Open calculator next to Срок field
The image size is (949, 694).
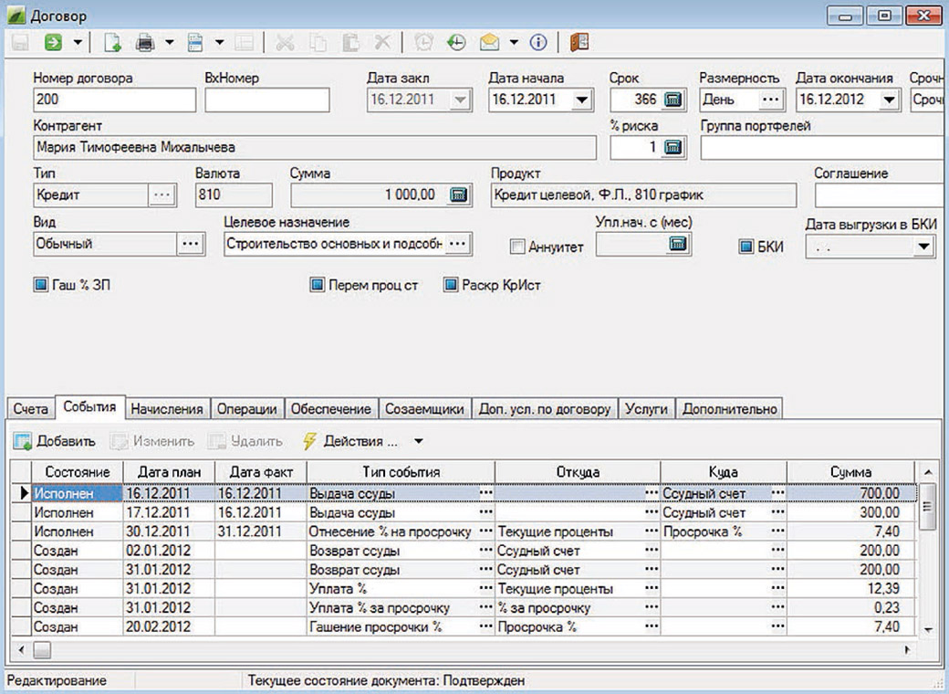[673, 100]
